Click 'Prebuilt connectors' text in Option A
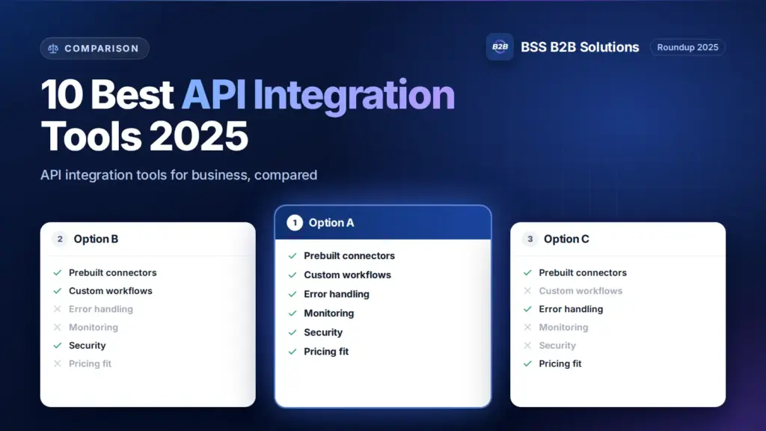This screenshot has width=766, height=431. [x=349, y=256]
